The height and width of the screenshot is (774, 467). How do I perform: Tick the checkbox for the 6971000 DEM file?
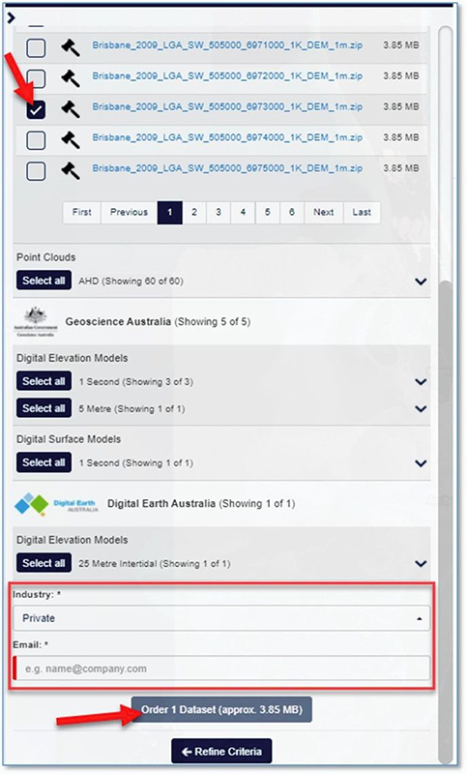(36, 47)
